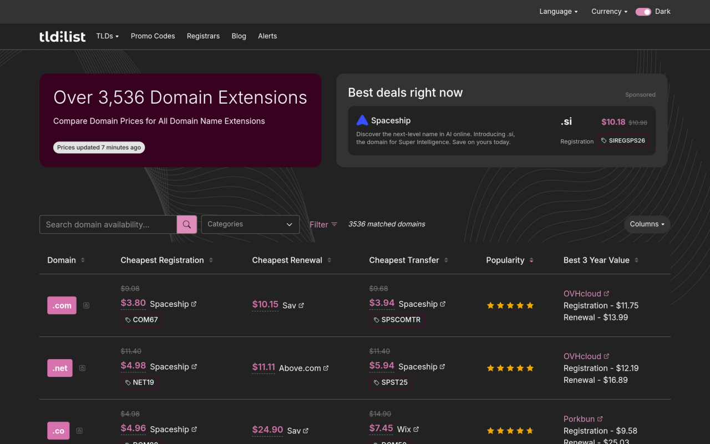Click sort arrows next to Best 3 Year Value

pyautogui.click(x=636, y=260)
